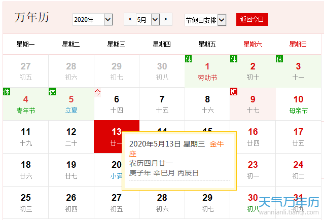This screenshot has width=324, height=220.
Task: Select greyed April 28 初六 cell
Action: [71, 71]
